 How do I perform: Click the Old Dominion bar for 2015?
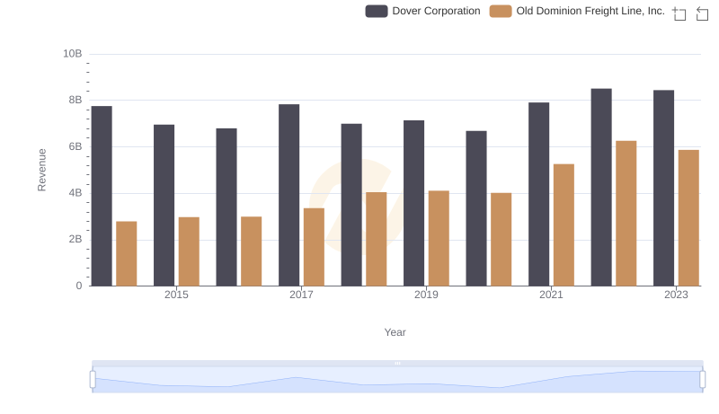(x=189, y=251)
